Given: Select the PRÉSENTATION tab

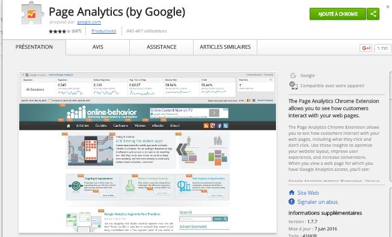Looking at the screenshot, I should point(34,47).
